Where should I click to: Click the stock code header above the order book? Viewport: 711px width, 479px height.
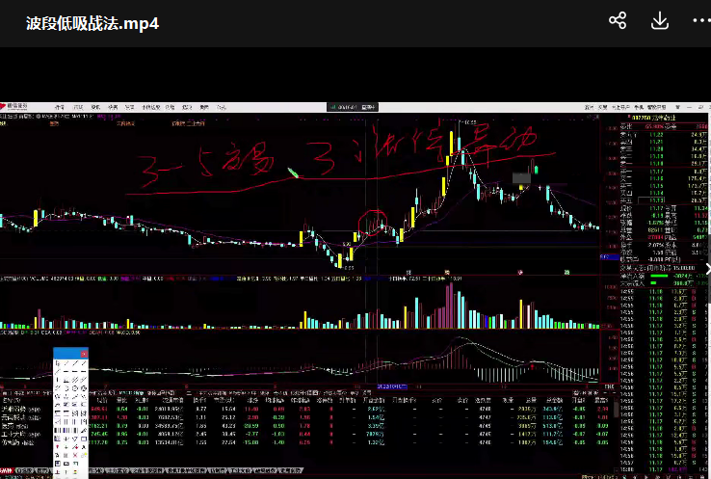coord(650,117)
